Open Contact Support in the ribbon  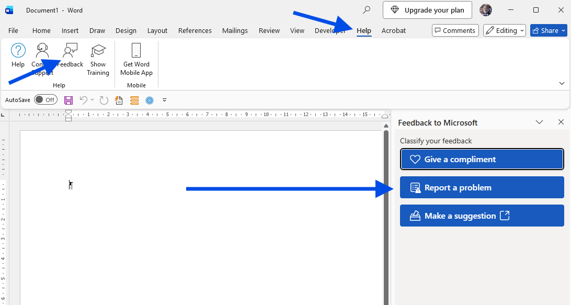click(x=42, y=60)
